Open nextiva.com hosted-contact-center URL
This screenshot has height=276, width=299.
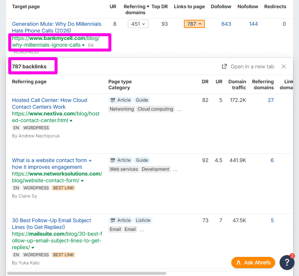pyautogui.click(x=56, y=117)
